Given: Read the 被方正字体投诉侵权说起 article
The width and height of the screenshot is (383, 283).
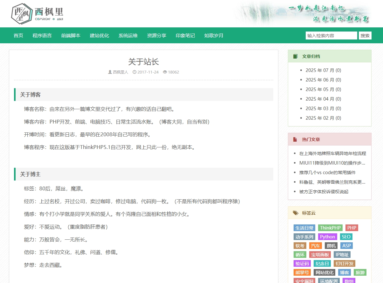Looking at the screenshot, I should (324, 192).
